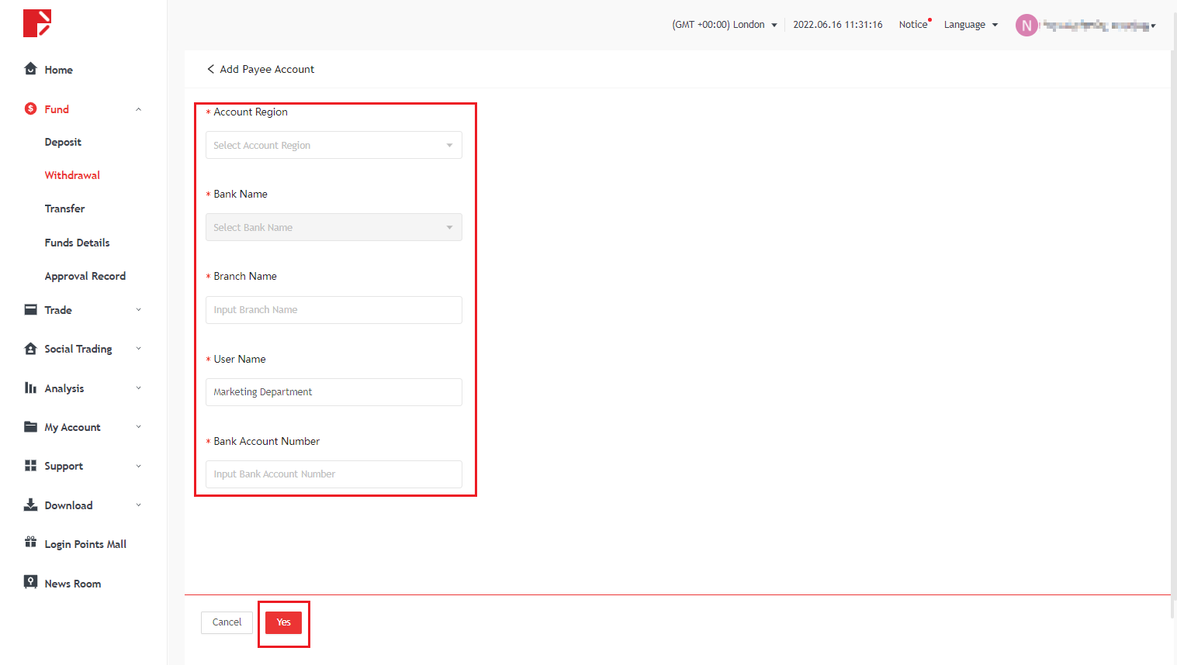Click the Login Points Mall gift icon
This screenshot has height=665, width=1177.
31,543
